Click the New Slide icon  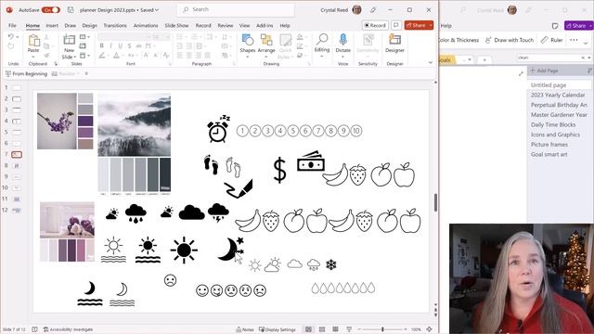(x=69, y=40)
